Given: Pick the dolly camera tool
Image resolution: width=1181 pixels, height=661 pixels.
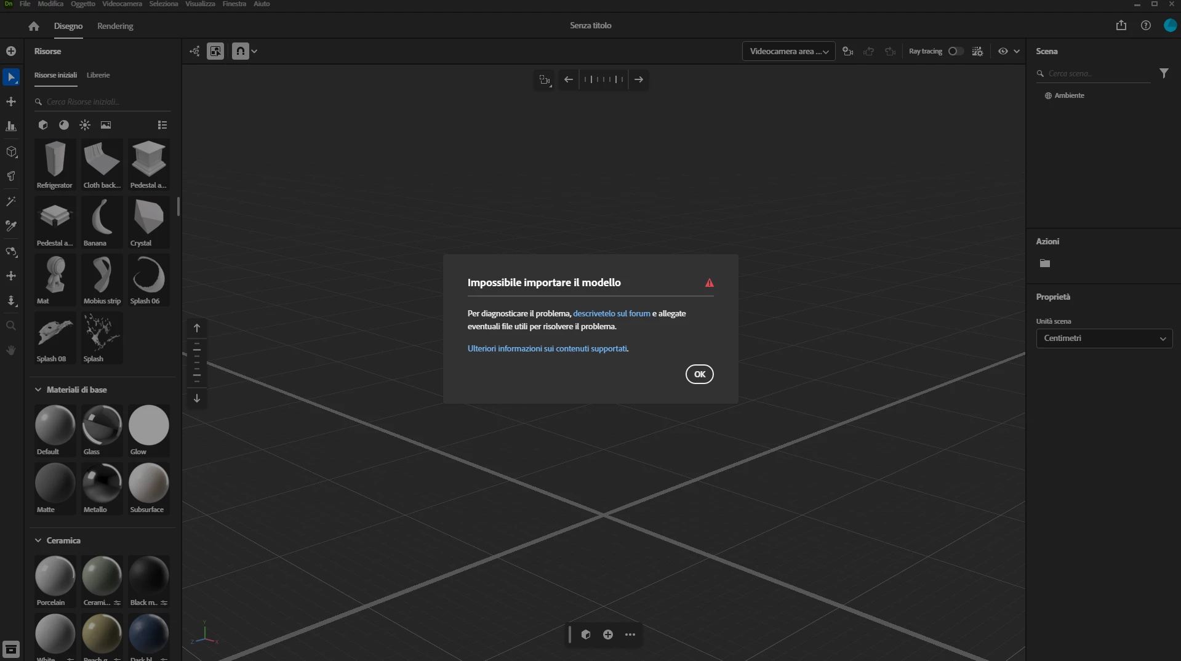Looking at the screenshot, I should (11, 300).
